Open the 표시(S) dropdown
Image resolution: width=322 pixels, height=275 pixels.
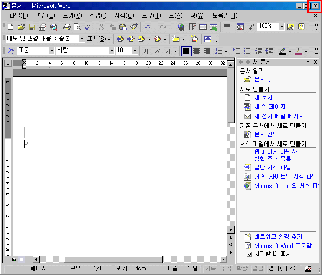[x=99, y=39]
